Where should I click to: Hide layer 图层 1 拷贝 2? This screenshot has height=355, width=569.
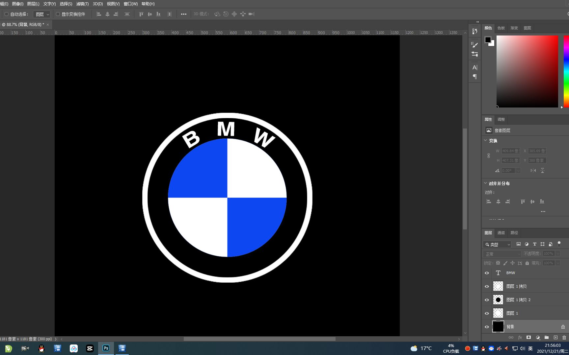tap(487, 300)
